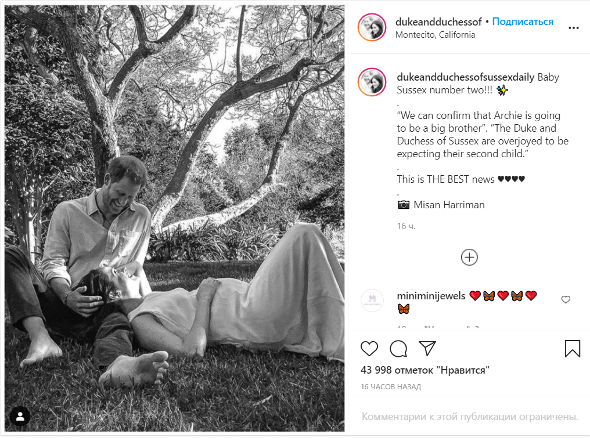The image size is (590, 438).
Task: Share the post via paper plane icon
Action: [427, 349]
